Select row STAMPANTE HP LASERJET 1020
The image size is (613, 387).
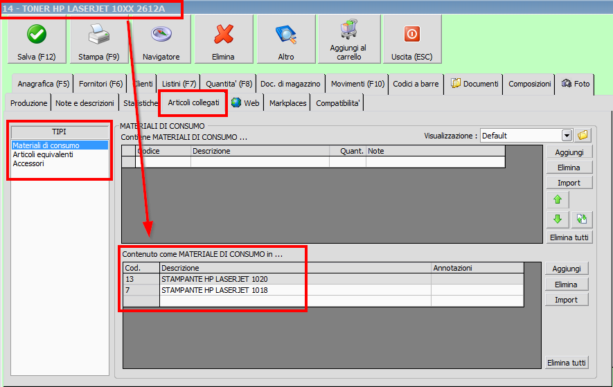(x=323, y=279)
